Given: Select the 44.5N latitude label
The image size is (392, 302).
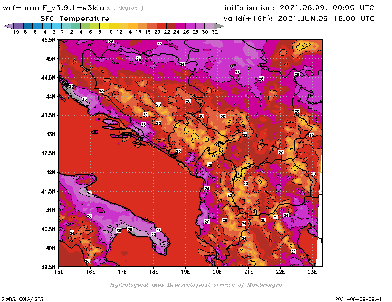Looking at the screenshot, I should click(x=48, y=78).
